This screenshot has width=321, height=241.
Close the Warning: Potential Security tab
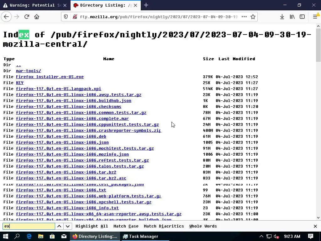(65, 5)
